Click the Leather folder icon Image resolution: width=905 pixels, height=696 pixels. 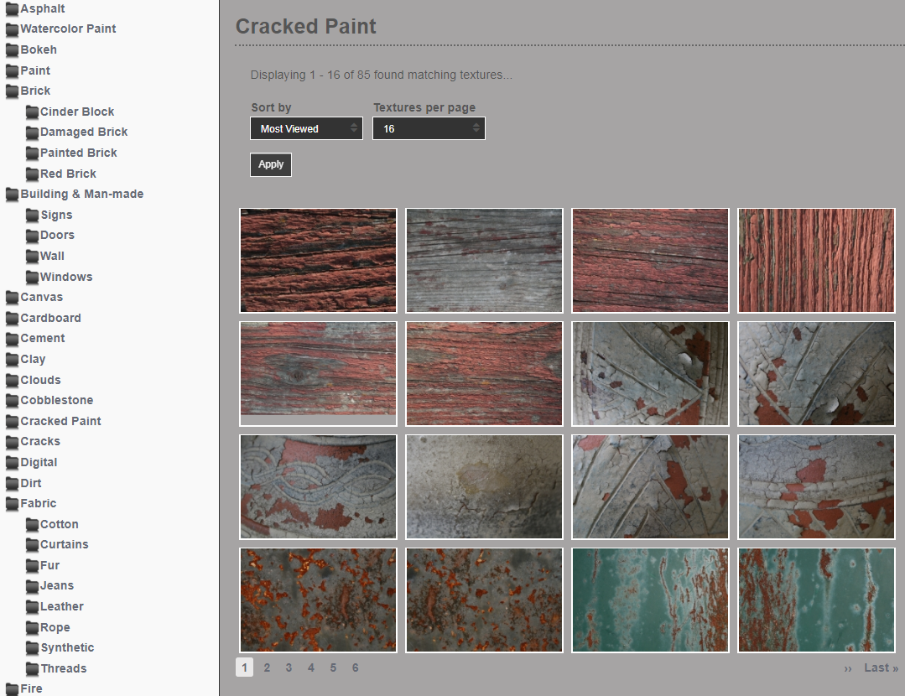click(33, 606)
